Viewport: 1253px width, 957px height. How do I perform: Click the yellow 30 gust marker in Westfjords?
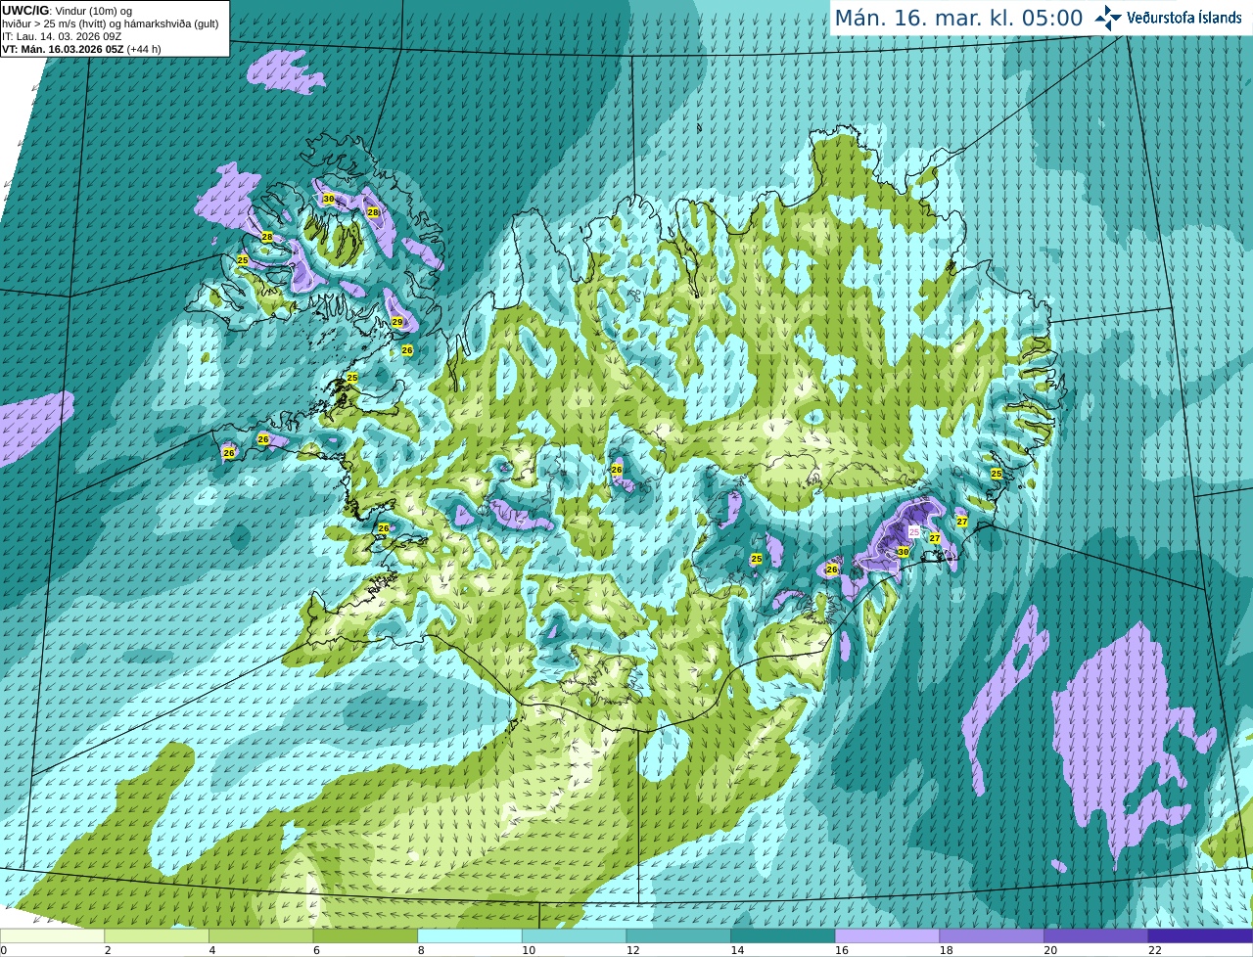point(329,199)
